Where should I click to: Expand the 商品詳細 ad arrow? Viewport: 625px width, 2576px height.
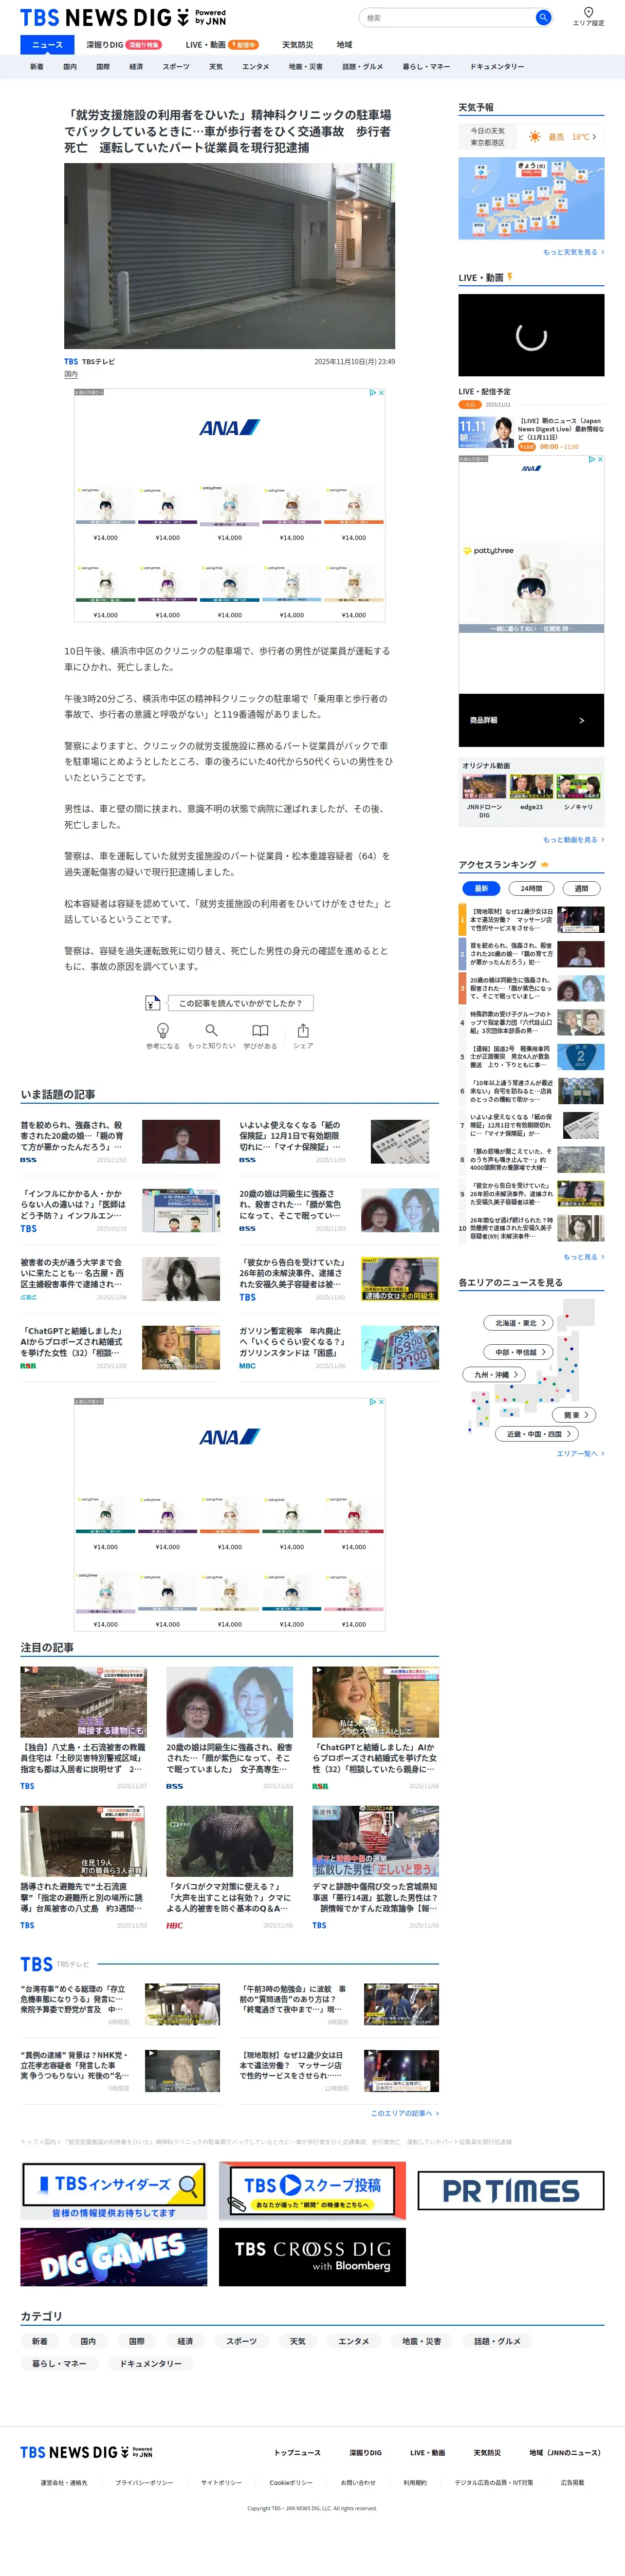pos(581,720)
